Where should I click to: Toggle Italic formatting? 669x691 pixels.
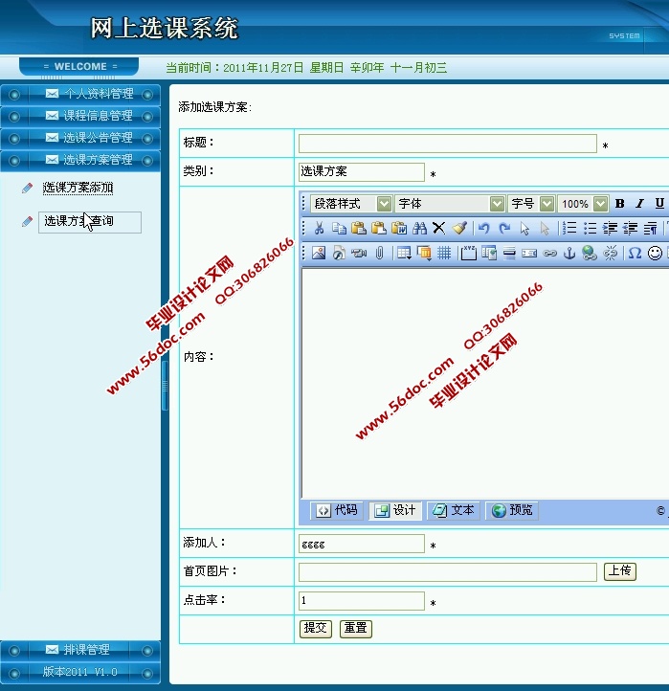(x=639, y=203)
